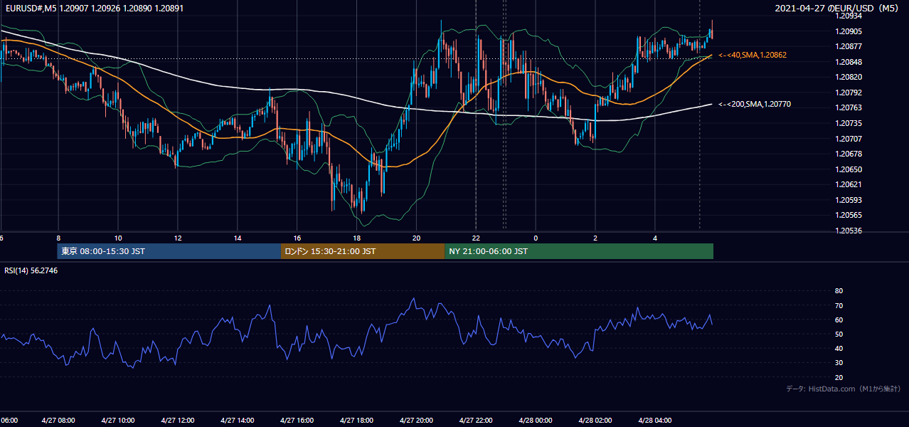This screenshot has width=909, height=427.
Task: Click the 4/27 12:00 date label
Action: click(178, 420)
